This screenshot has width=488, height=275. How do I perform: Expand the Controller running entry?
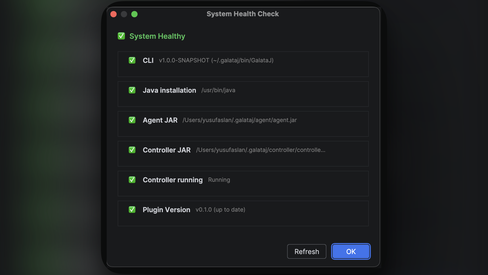point(243,184)
